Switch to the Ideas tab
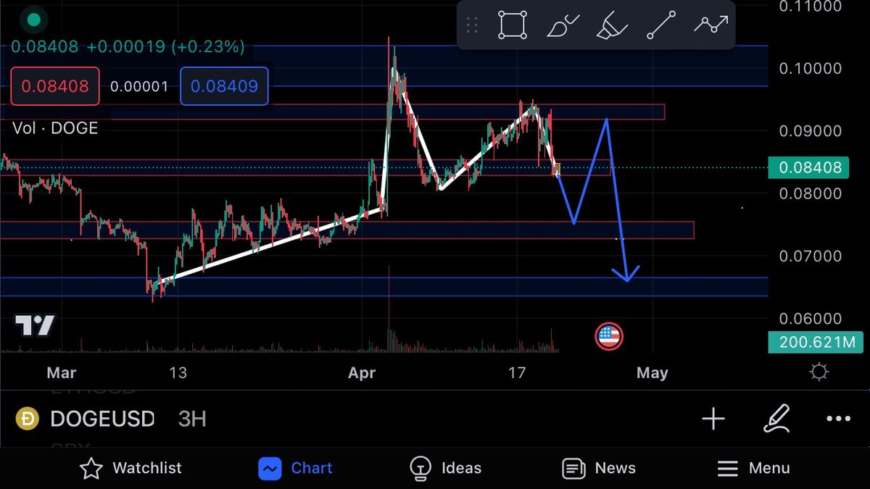The height and width of the screenshot is (489, 870). pyautogui.click(x=445, y=468)
